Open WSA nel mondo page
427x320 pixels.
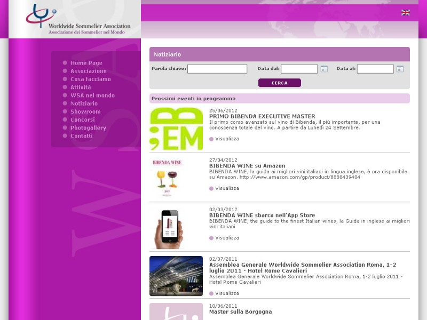(x=92, y=95)
